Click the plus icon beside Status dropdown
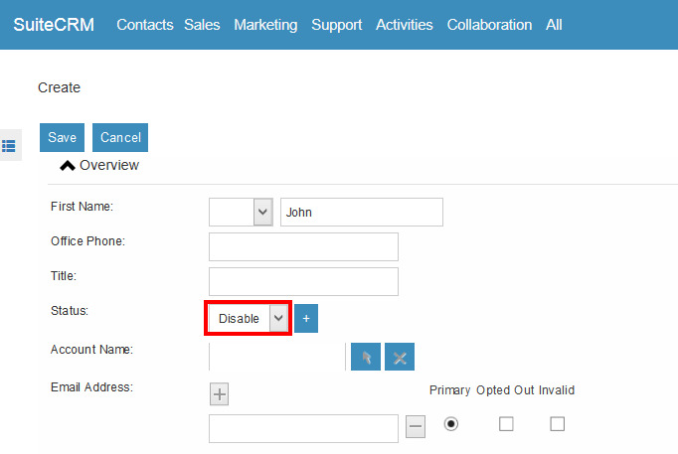 tap(306, 318)
